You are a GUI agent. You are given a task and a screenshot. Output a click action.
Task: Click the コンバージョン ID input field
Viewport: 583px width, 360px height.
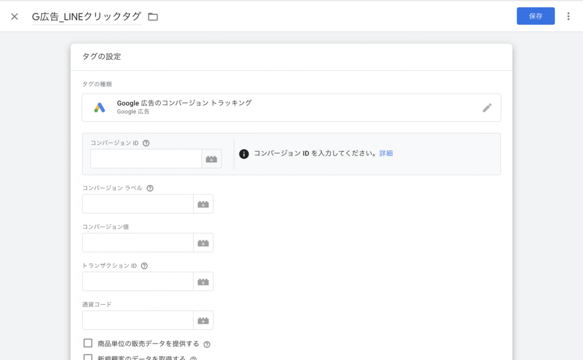pos(146,159)
